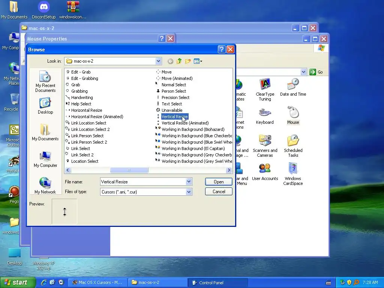Click the Back navigation icon in Browse
Image resolution: width=384 pixels, height=288 pixels.
tap(170, 61)
